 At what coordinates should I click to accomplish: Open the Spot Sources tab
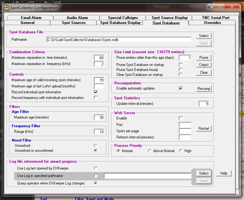(74, 23)
